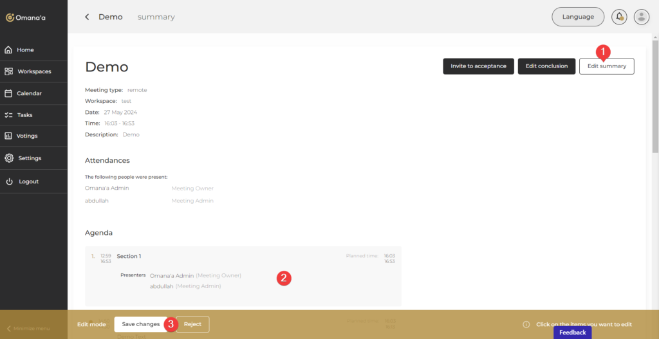Click the info icon in edit bar
Viewport: 659px width, 339px height.
point(526,325)
